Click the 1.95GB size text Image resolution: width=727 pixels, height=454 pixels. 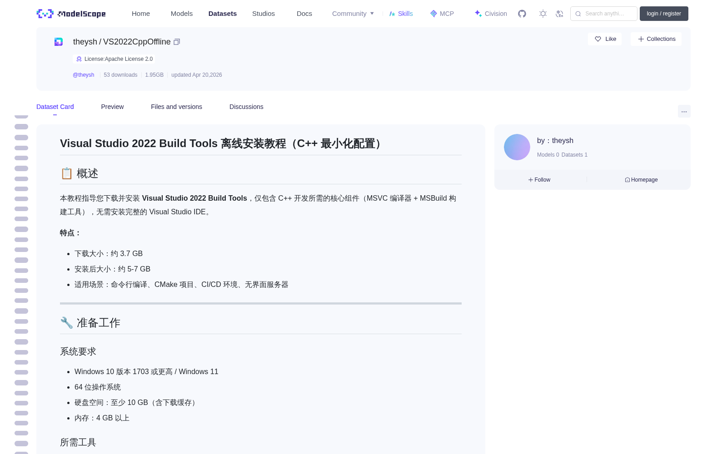coord(154,75)
